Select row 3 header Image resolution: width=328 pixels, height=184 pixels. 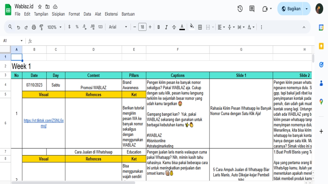[5, 75]
